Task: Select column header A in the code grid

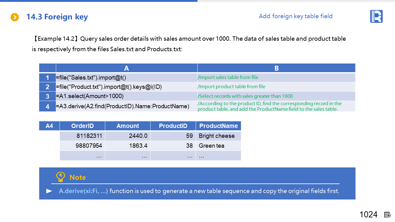Action: pyautogui.click(x=127, y=68)
